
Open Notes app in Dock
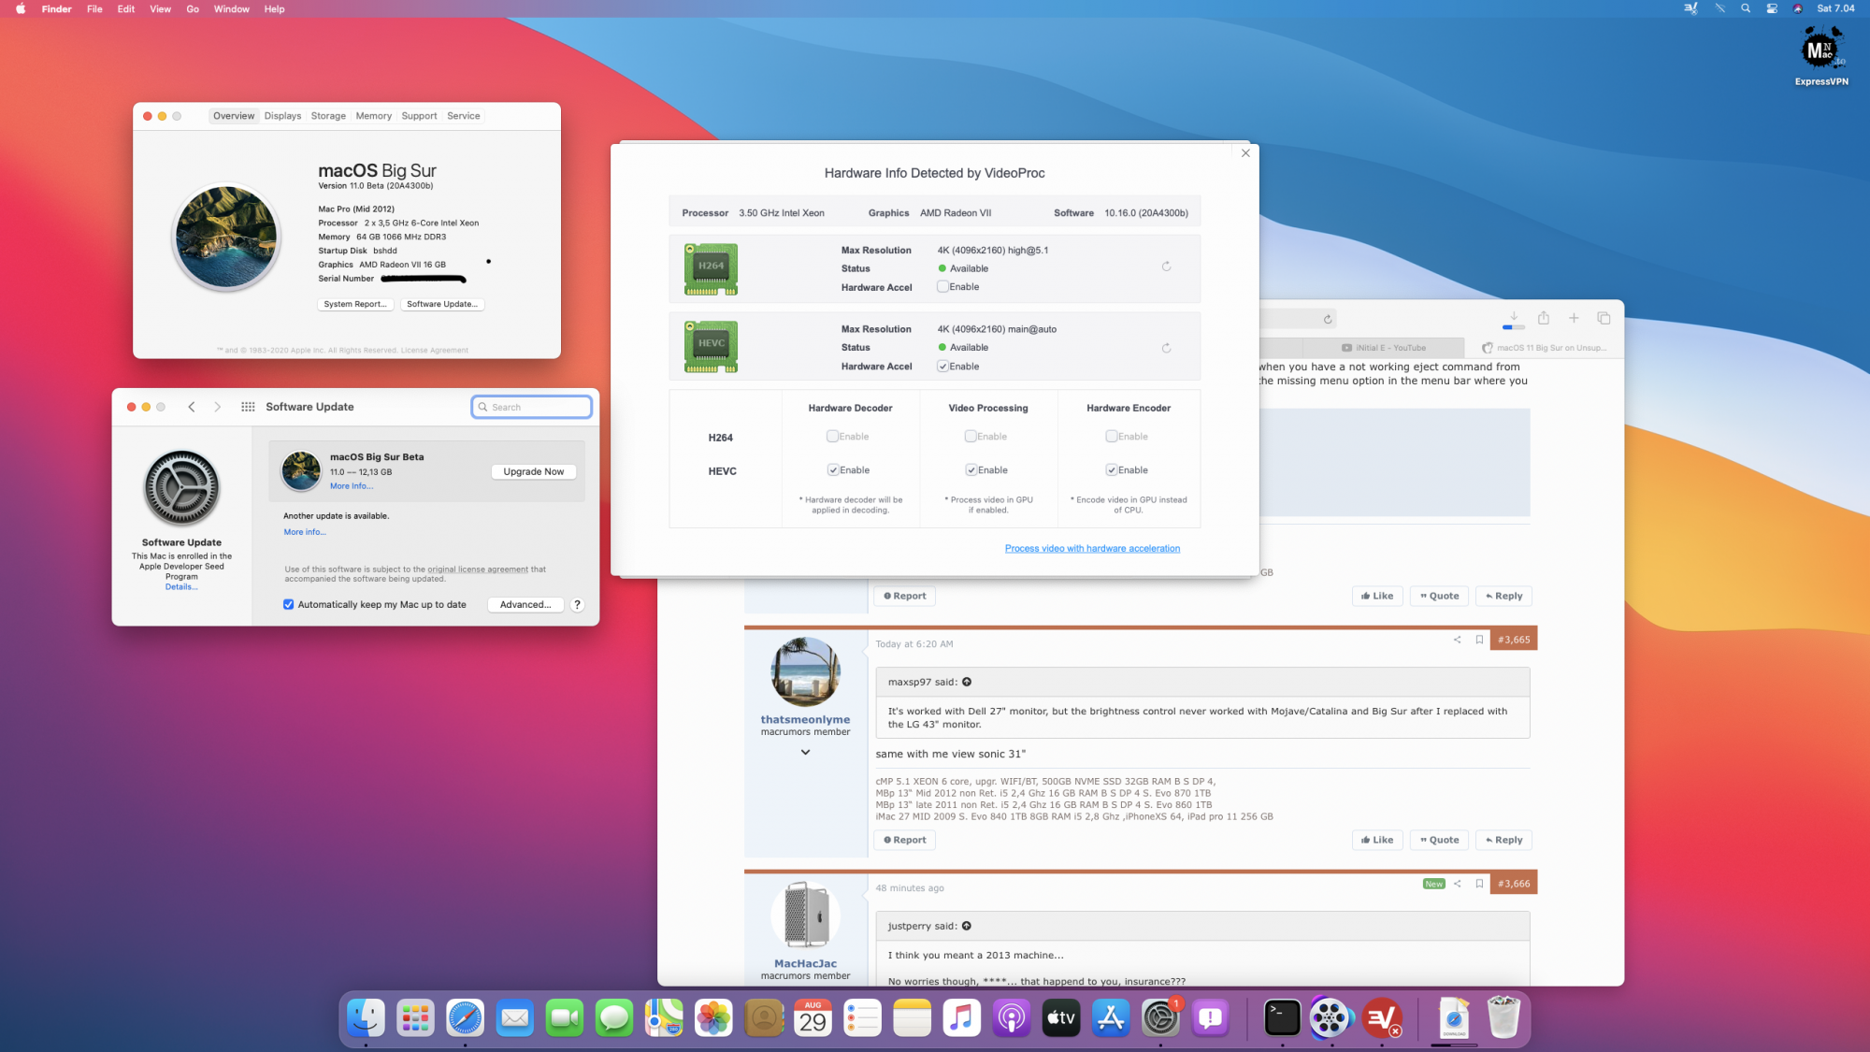[912, 1017]
